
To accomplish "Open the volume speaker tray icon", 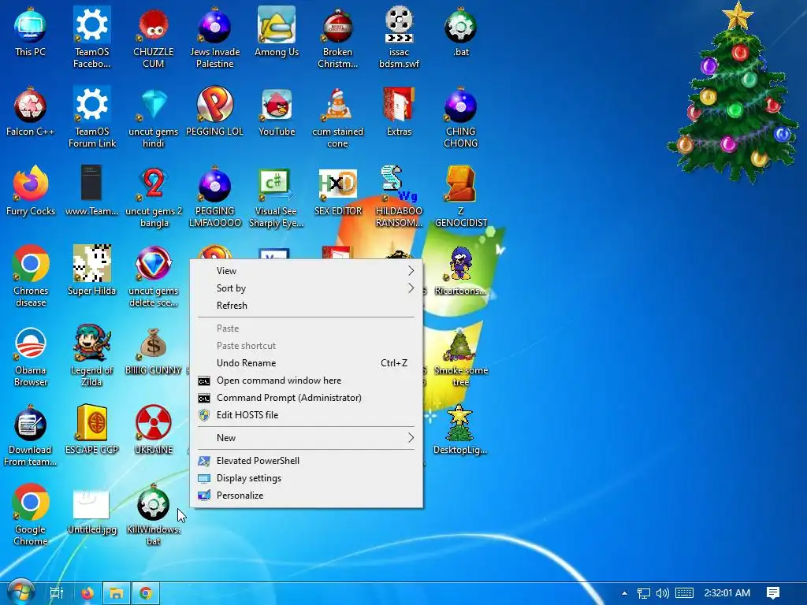I will (x=662, y=593).
